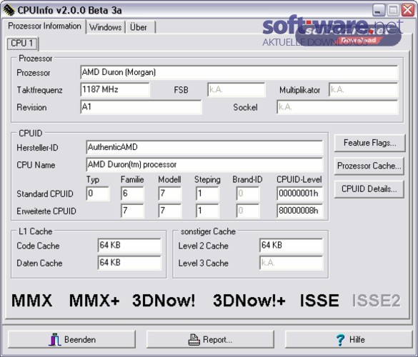Image resolution: width=418 pixels, height=357 pixels.
Task: Click the CPUID-Level field 80000008h
Action: [x=299, y=211]
